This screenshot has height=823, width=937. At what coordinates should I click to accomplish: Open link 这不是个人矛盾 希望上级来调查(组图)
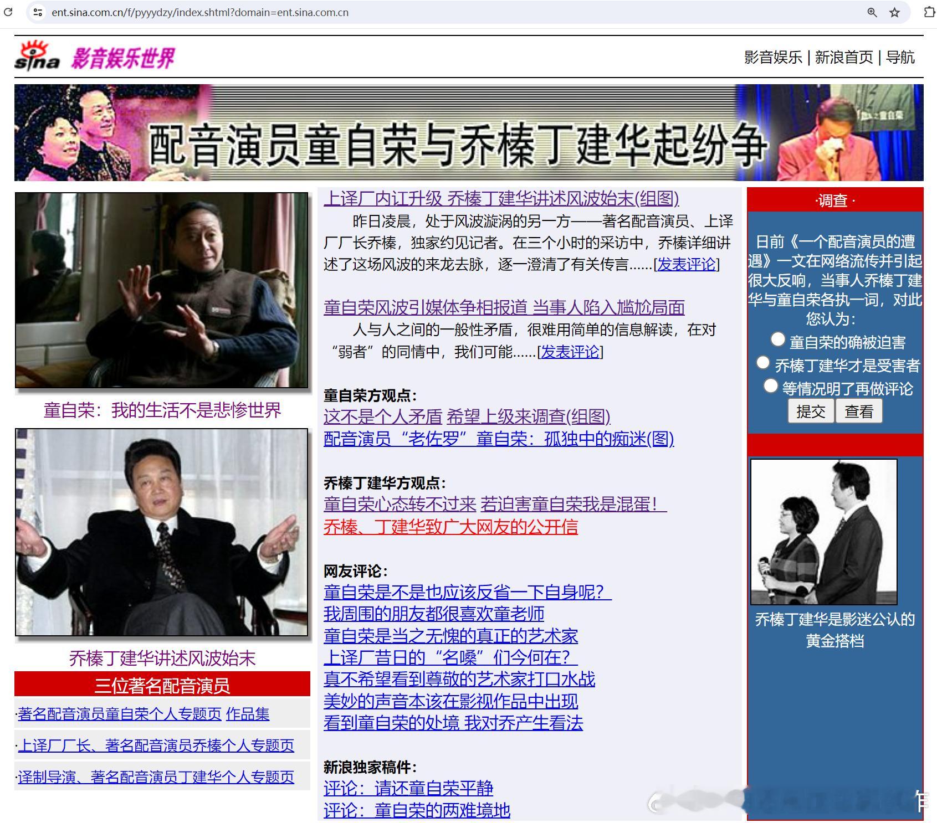coord(467,416)
